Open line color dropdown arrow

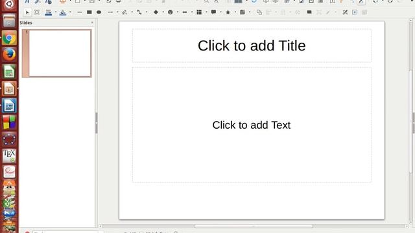pyautogui.click(x=56, y=12)
